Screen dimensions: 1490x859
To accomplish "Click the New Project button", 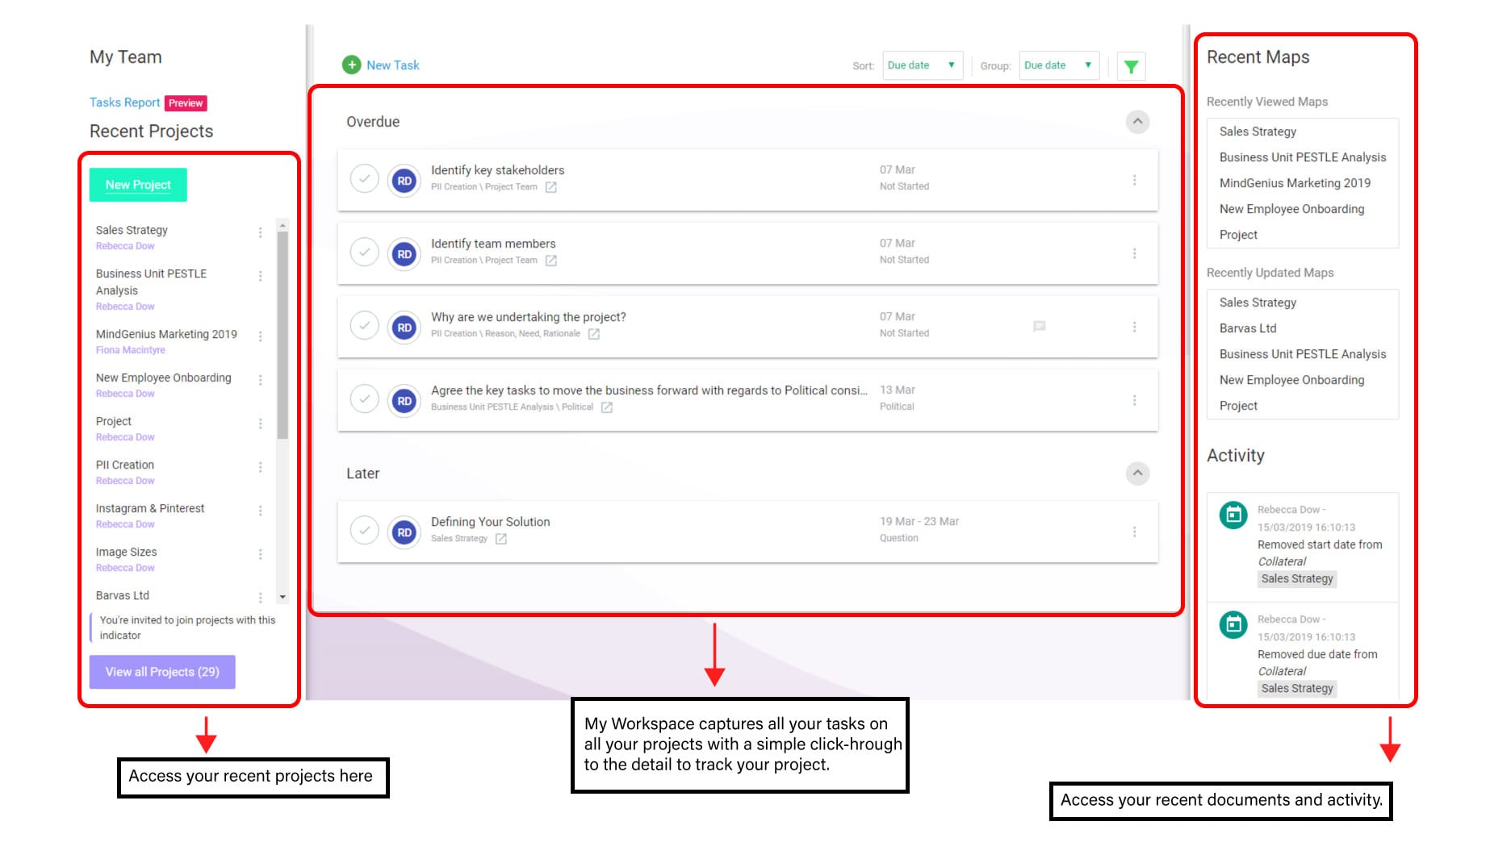I will pyautogui.click(x=138, y=185).
